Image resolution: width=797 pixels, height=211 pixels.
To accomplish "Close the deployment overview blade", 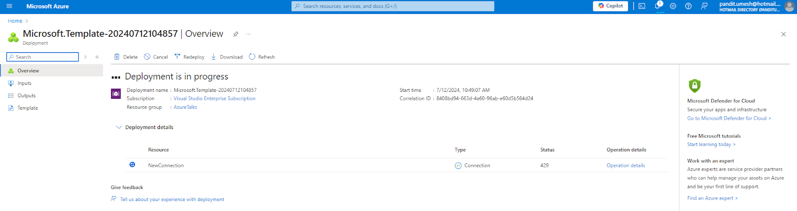I will [x=783, y=34].
